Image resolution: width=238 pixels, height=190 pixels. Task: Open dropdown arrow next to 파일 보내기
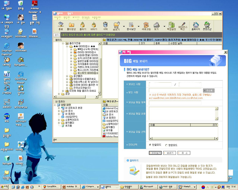(x=124, y=26)
